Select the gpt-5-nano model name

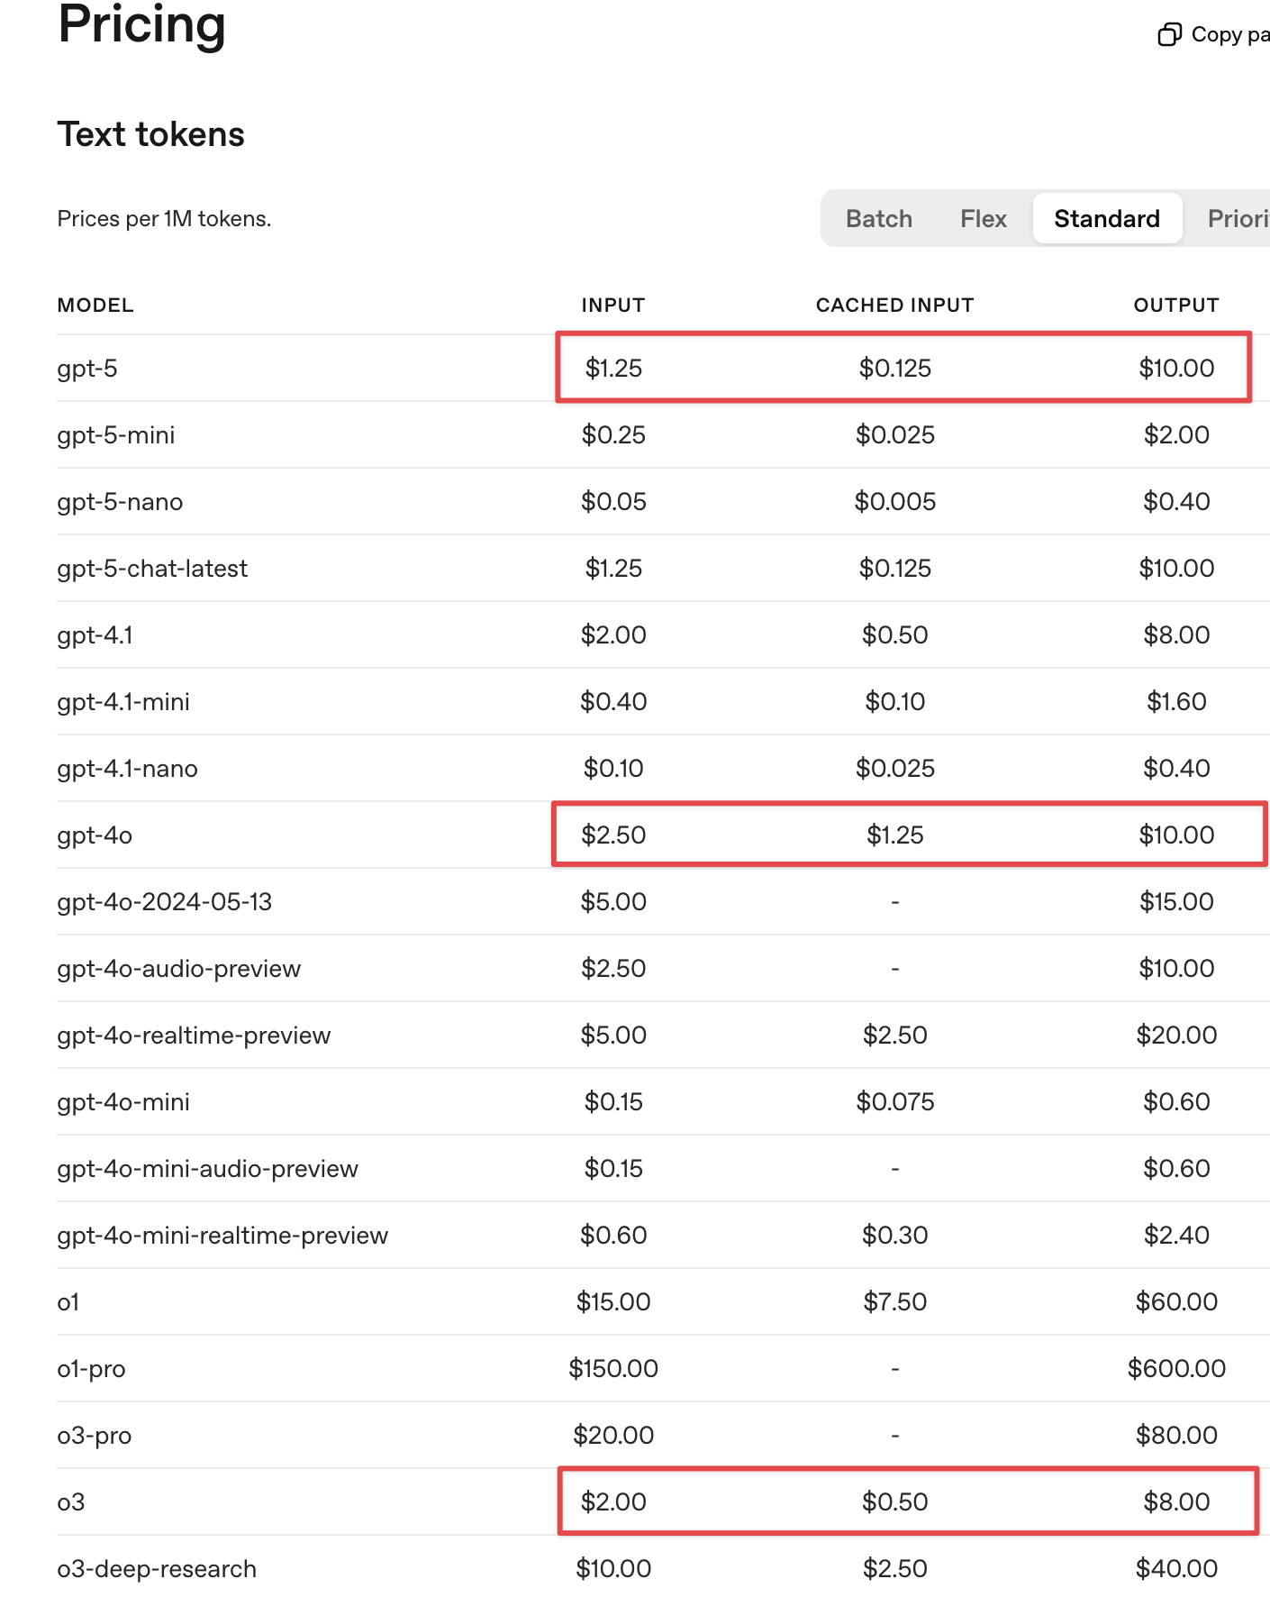coord(120,502)
